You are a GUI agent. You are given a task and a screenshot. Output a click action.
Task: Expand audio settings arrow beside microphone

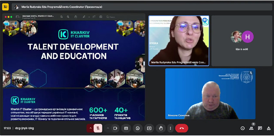(90, 128)
